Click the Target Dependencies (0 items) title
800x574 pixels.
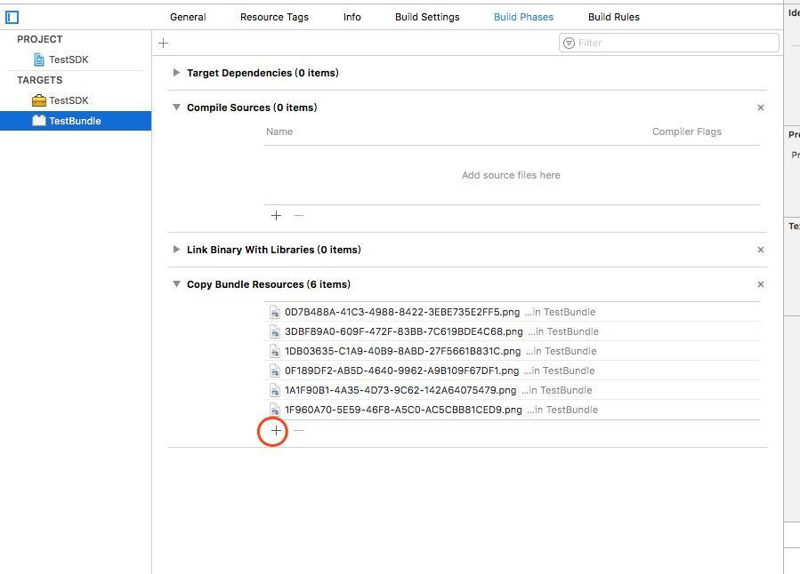263,73
